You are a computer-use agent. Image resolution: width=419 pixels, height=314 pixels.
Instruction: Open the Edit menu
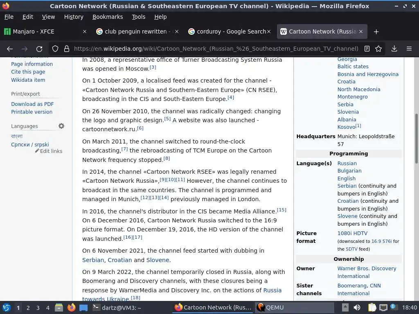(x=28, y=17)
